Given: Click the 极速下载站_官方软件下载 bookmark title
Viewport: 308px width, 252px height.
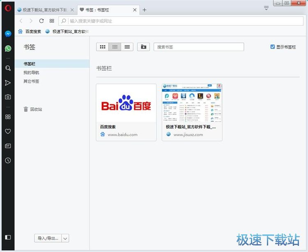Looking at the screenshot, I should (191, 127).
